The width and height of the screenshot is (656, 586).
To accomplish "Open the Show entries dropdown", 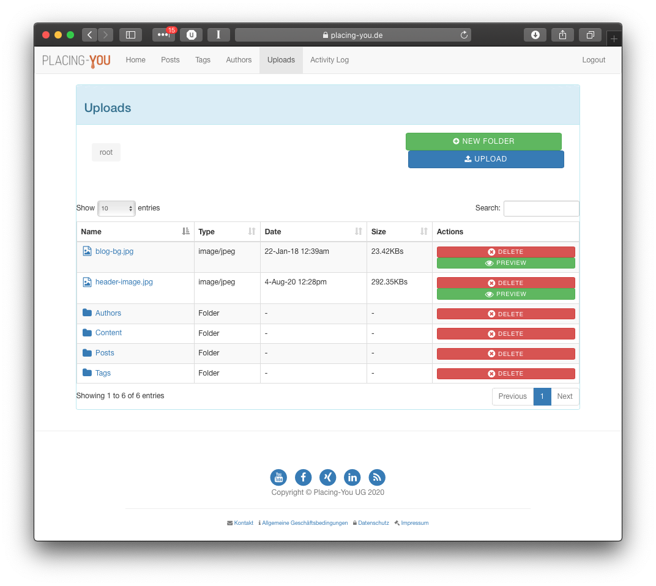I will pyautogui.click(x=116, y=209).
